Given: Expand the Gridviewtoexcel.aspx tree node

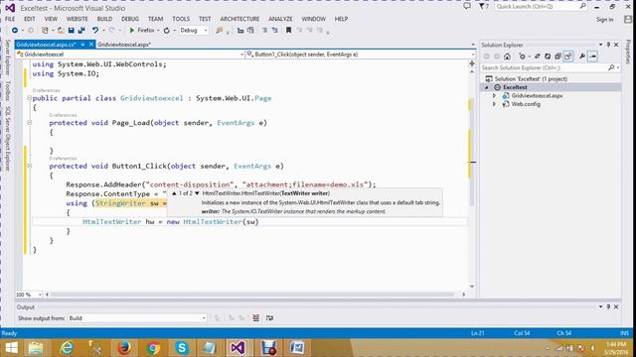Looking at the screenshot, I should tap(494, 96).
